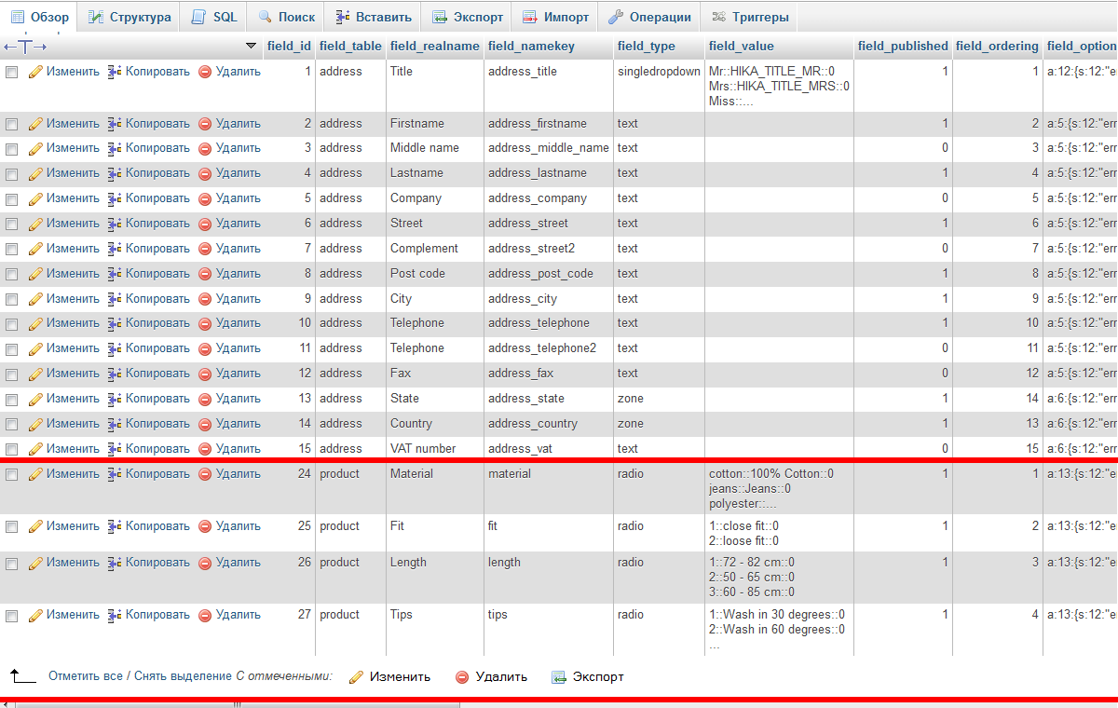The image size is (1118, 708).
Task: Click the delete icon in VAT number row
Action: pyautogui.click(x=205, y=449)
